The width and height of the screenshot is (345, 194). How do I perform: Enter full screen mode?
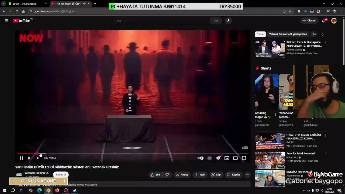pyautogui.click(x=244, y=158)
